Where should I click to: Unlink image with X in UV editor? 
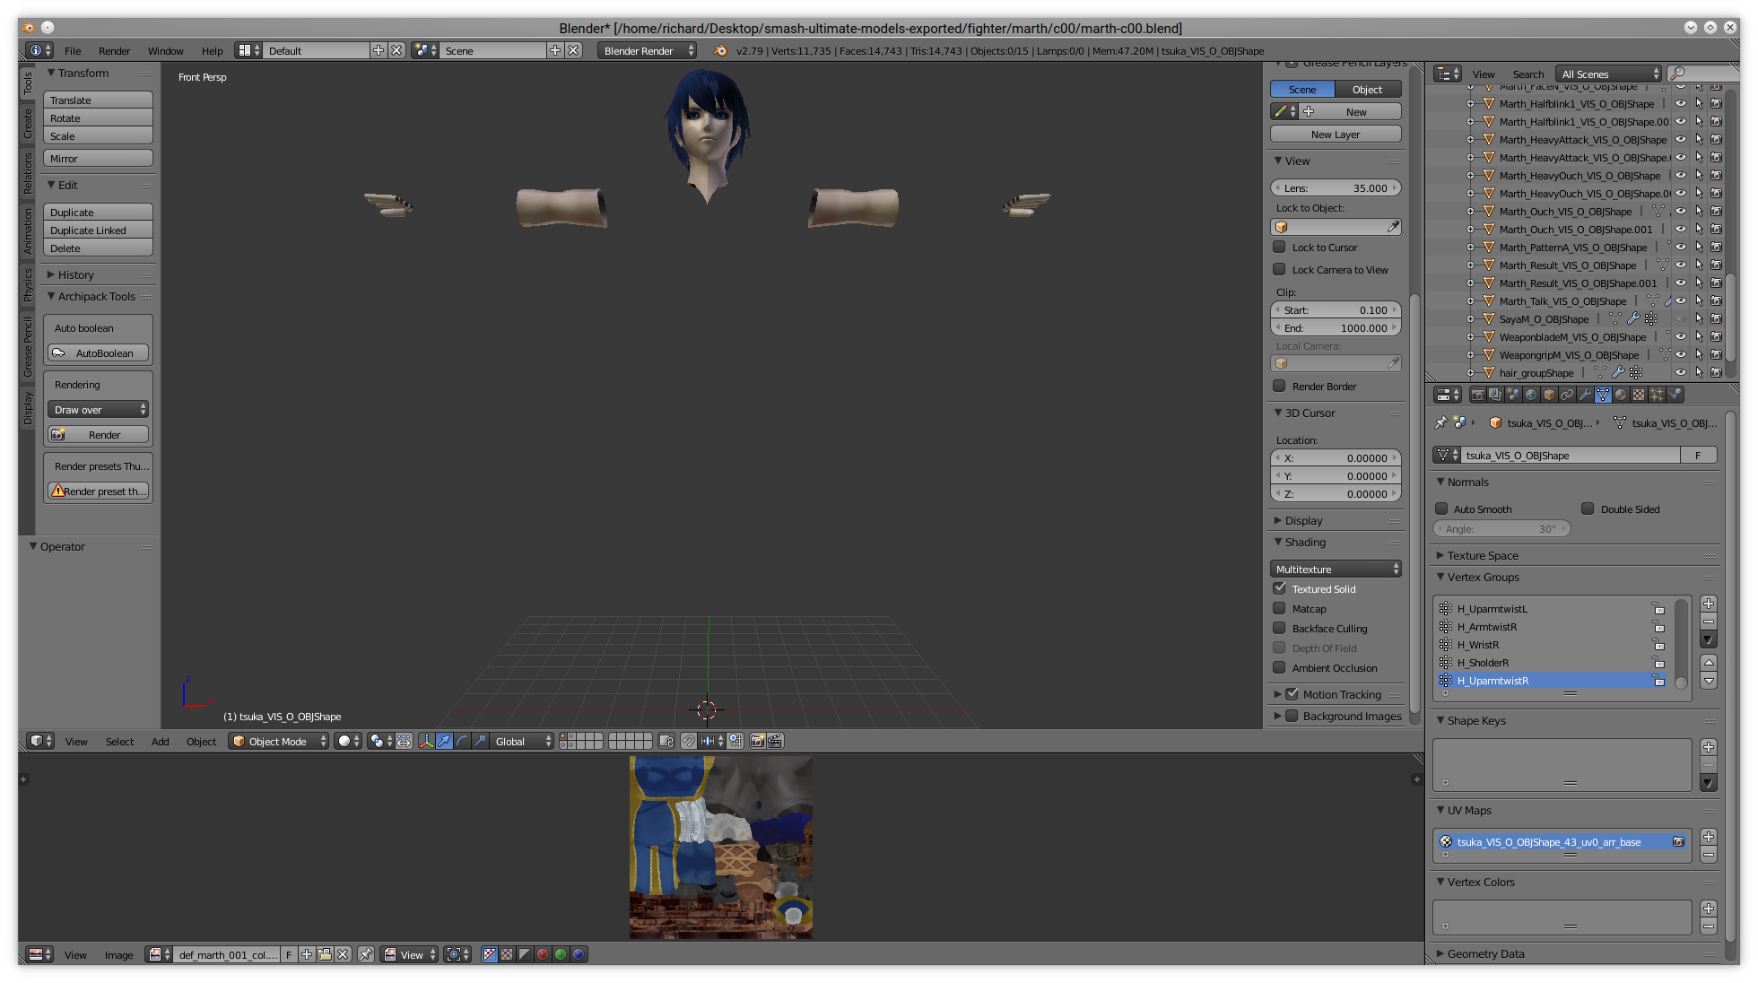point(343,954)
